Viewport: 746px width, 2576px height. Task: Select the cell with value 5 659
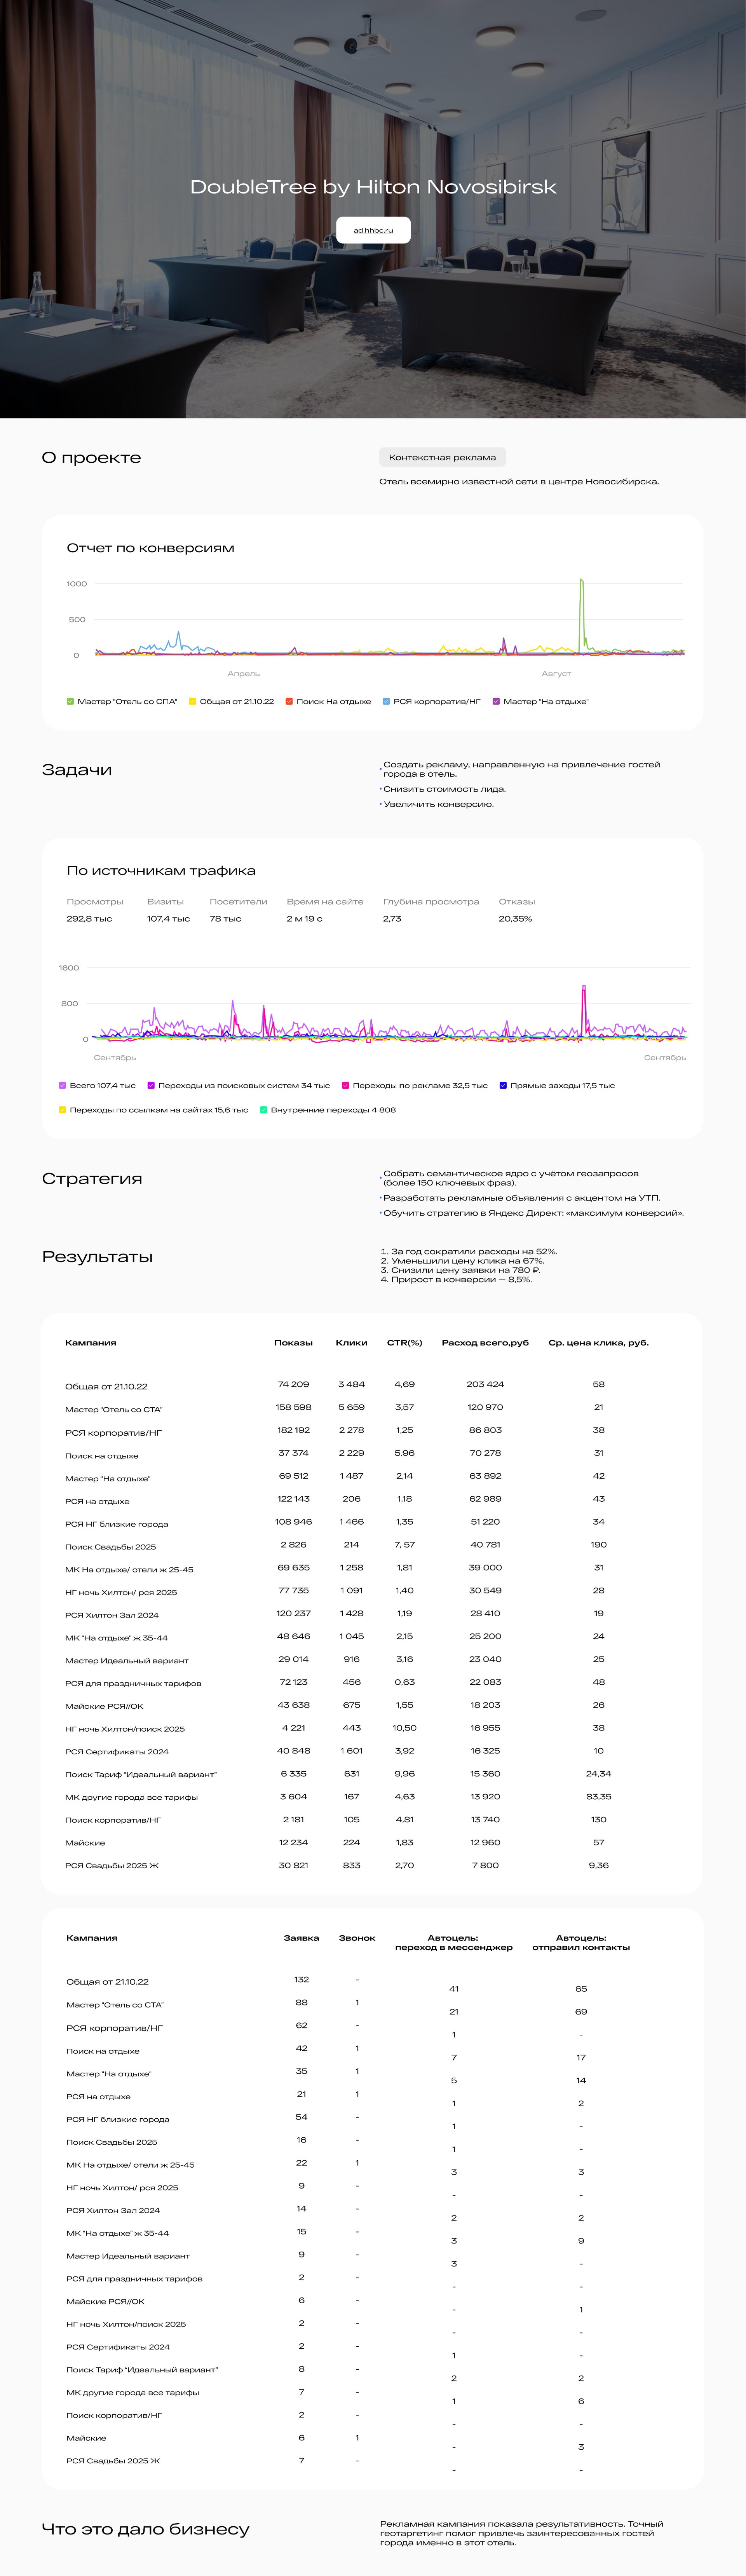[x=351, y=1407]
